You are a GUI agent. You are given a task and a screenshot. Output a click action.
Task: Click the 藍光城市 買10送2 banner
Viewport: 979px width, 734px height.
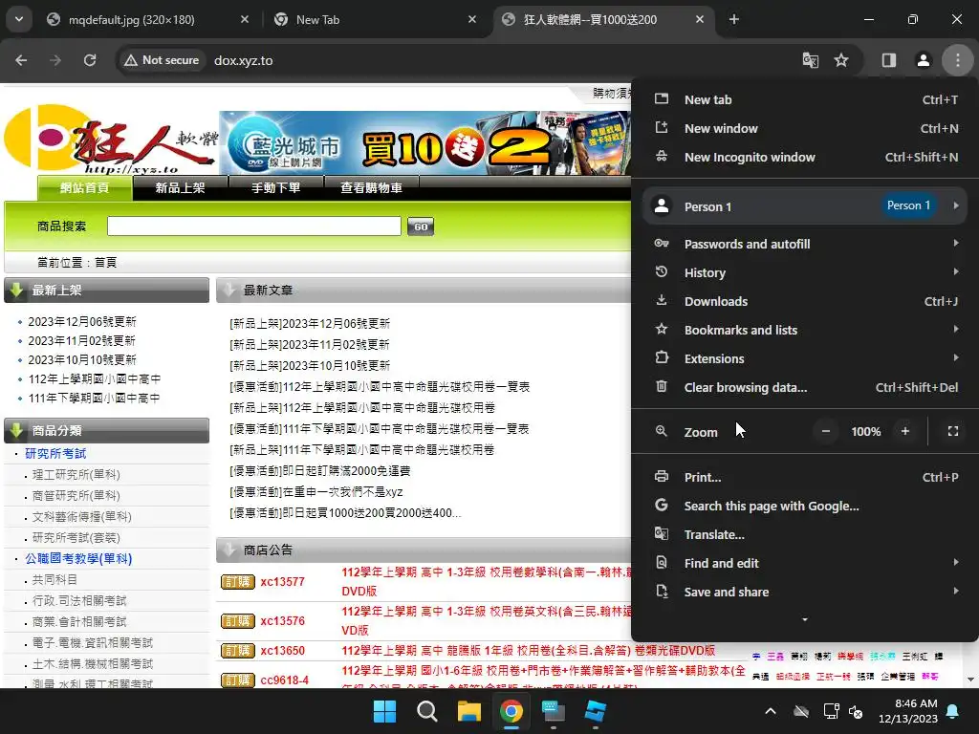424,142
